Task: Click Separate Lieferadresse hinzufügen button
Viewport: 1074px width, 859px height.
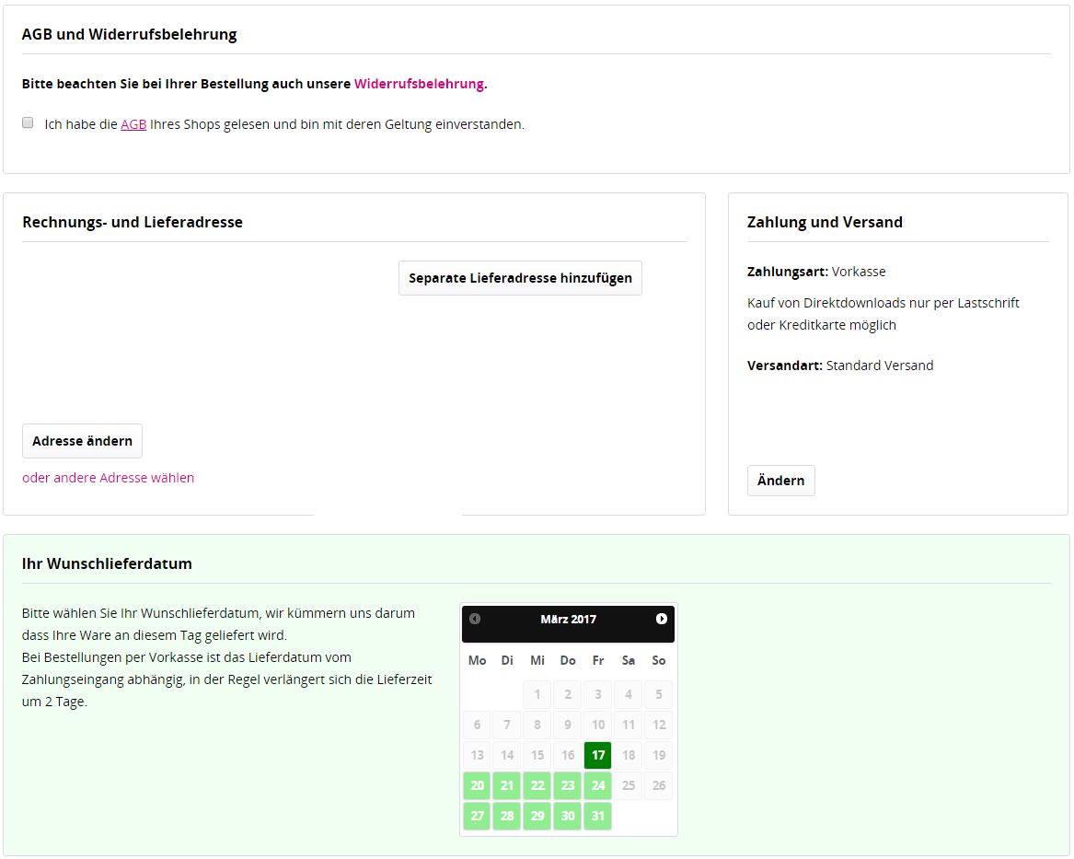Action: pyautogui.click(x=520, y=278)
